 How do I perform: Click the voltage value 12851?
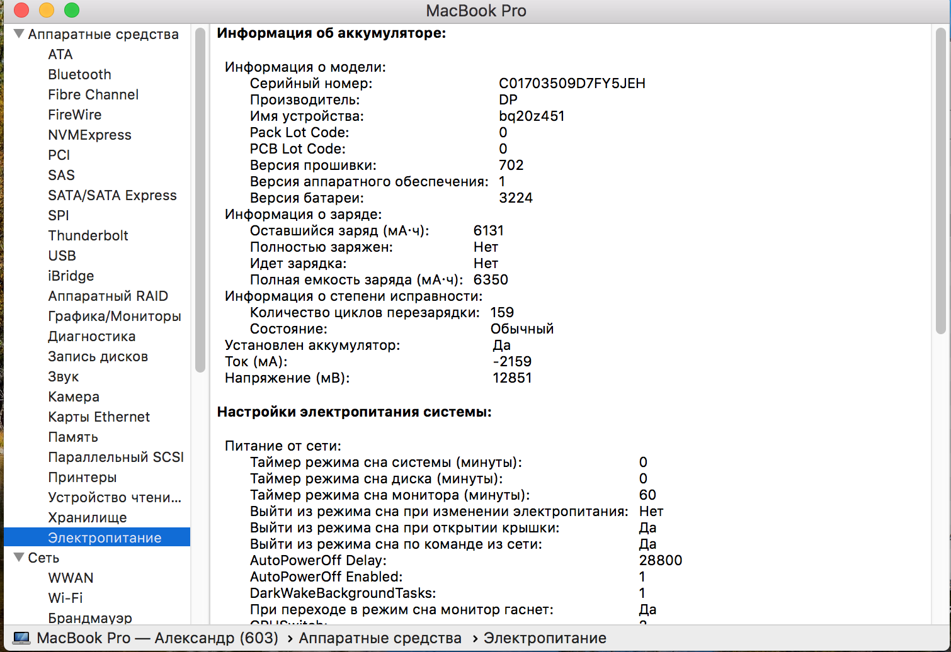pyautogui.click(x=512, y=378)
